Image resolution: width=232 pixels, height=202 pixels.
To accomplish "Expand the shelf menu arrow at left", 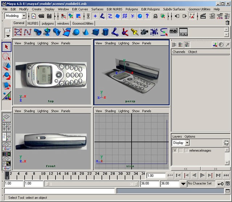I will [8, 36].
